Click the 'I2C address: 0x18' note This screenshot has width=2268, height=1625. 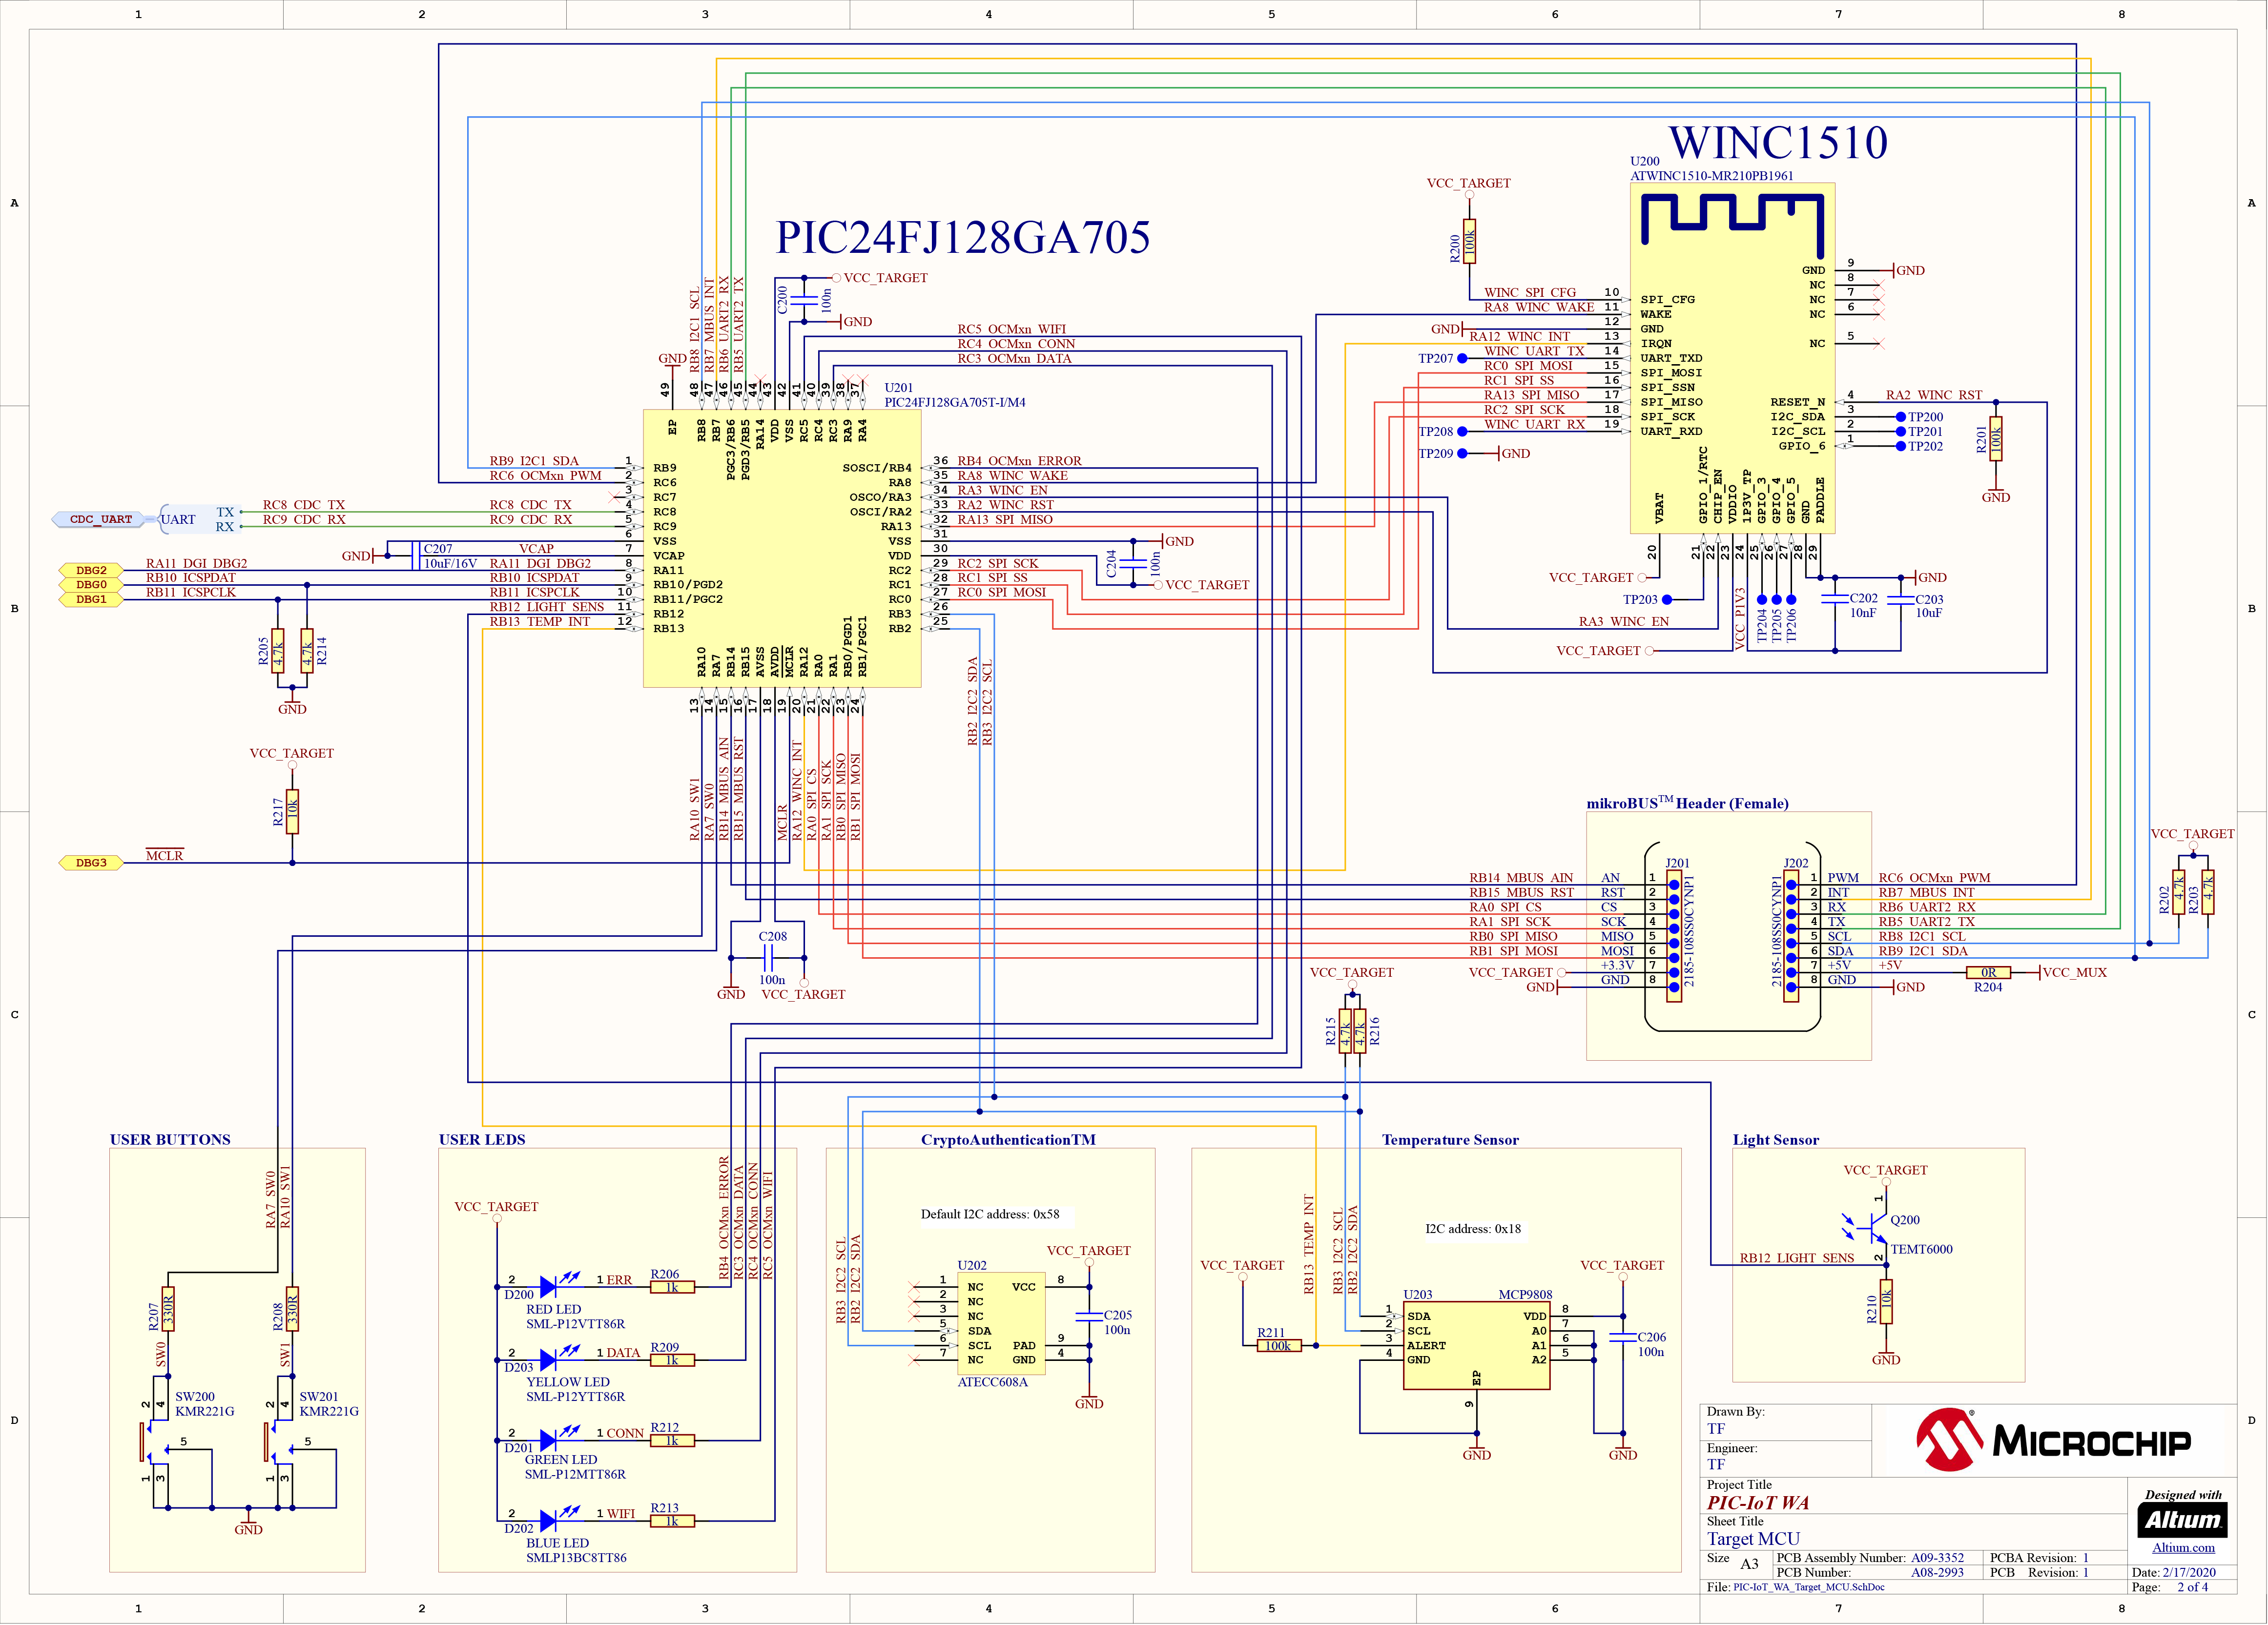(x=1473, y=1228)
